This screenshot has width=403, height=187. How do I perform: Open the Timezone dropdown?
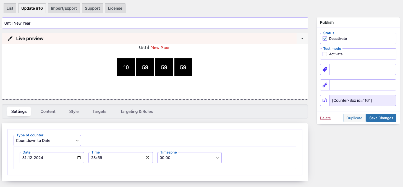pos(189,158)
